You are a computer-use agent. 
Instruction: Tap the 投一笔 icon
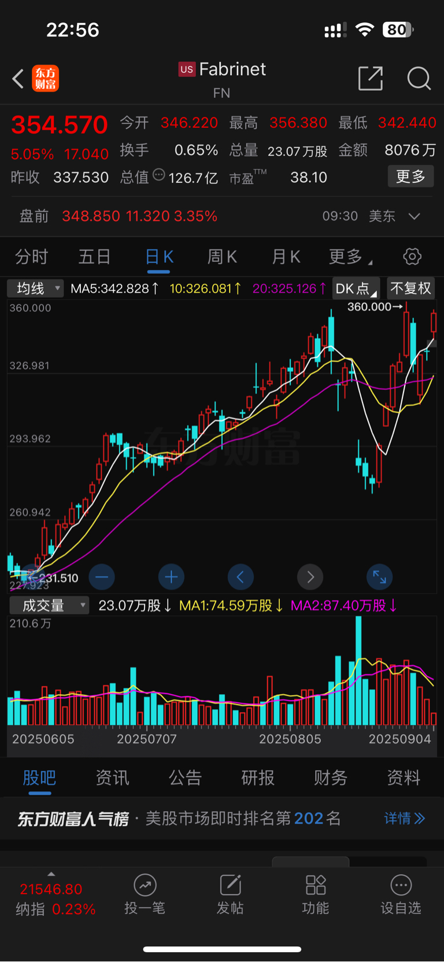pos(145,885)
